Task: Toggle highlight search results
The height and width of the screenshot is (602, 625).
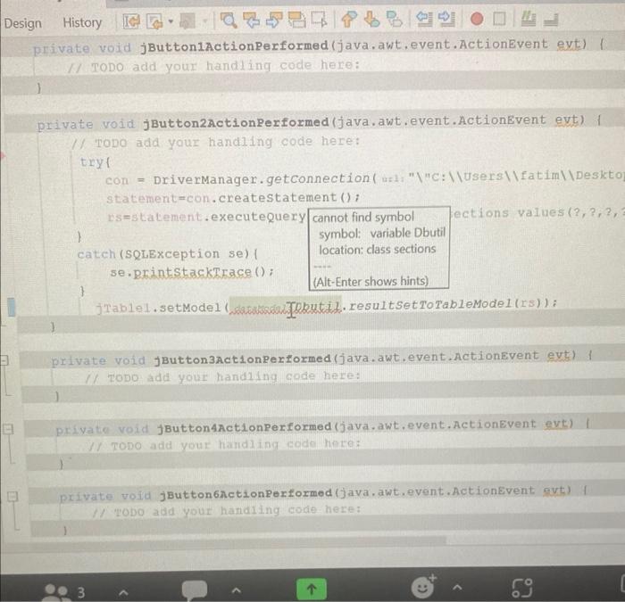Action: click(x=296, y=19)
